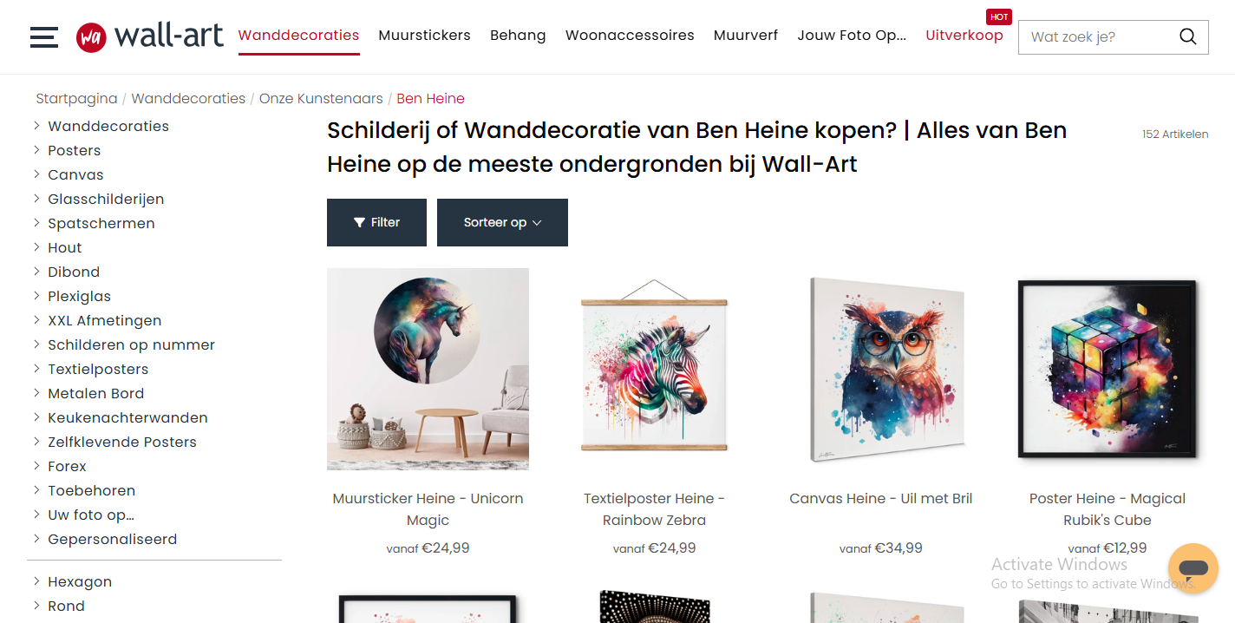The height and width of the screenshot is (623, 1235).
Task: Select the Behang menu item
Action: tap(518, 36)
